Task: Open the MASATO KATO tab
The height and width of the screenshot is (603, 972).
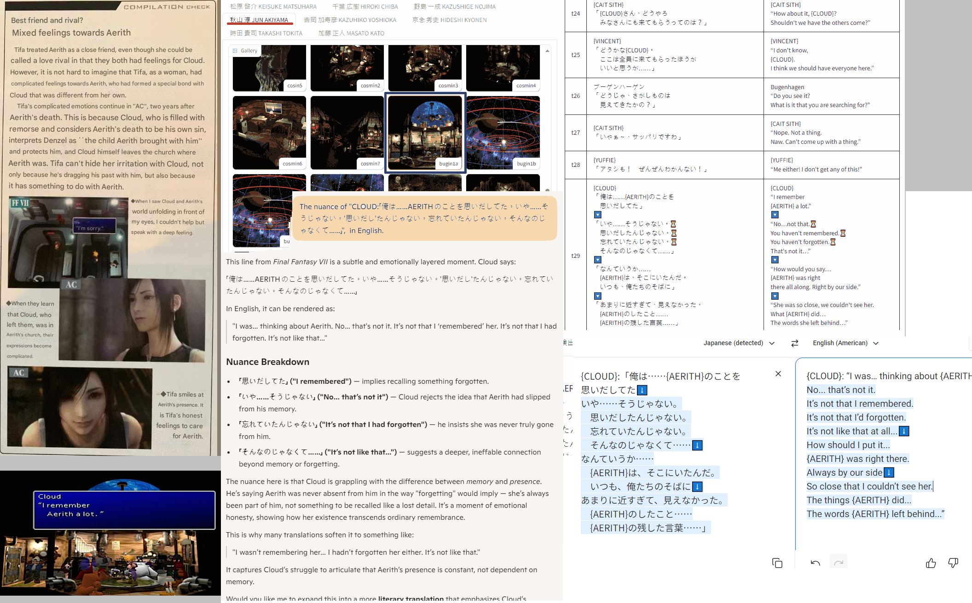Action: tap(351, 34)
